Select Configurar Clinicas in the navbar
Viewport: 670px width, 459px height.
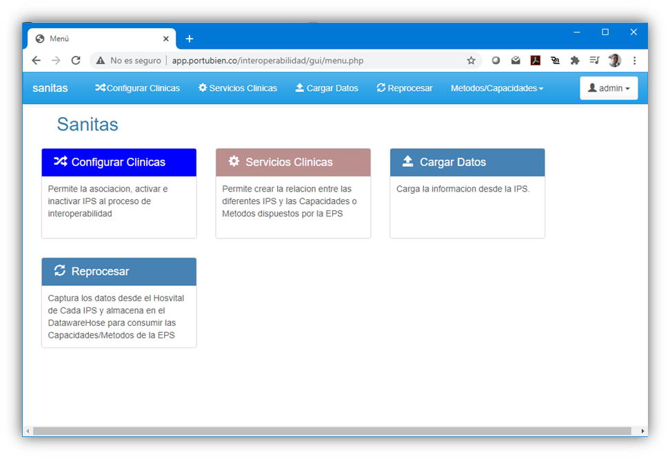tap(137, 88)
